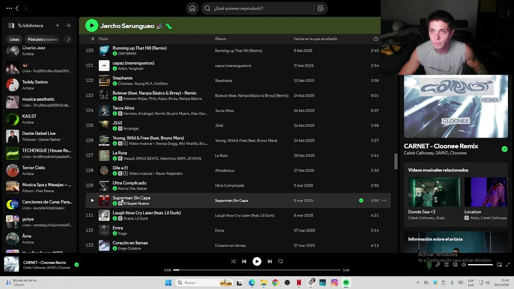Open Donde Sea <3 music video thumbnail
Image resolution: width=514 pixels, height=289 pixels.
[434, 192]
